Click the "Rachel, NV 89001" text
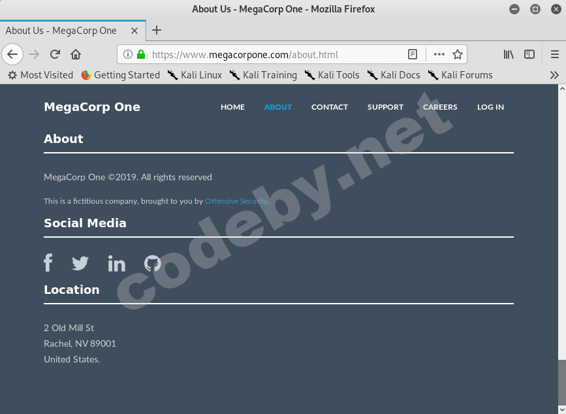This screenshot has height=414, width=566. coord(80,343)
